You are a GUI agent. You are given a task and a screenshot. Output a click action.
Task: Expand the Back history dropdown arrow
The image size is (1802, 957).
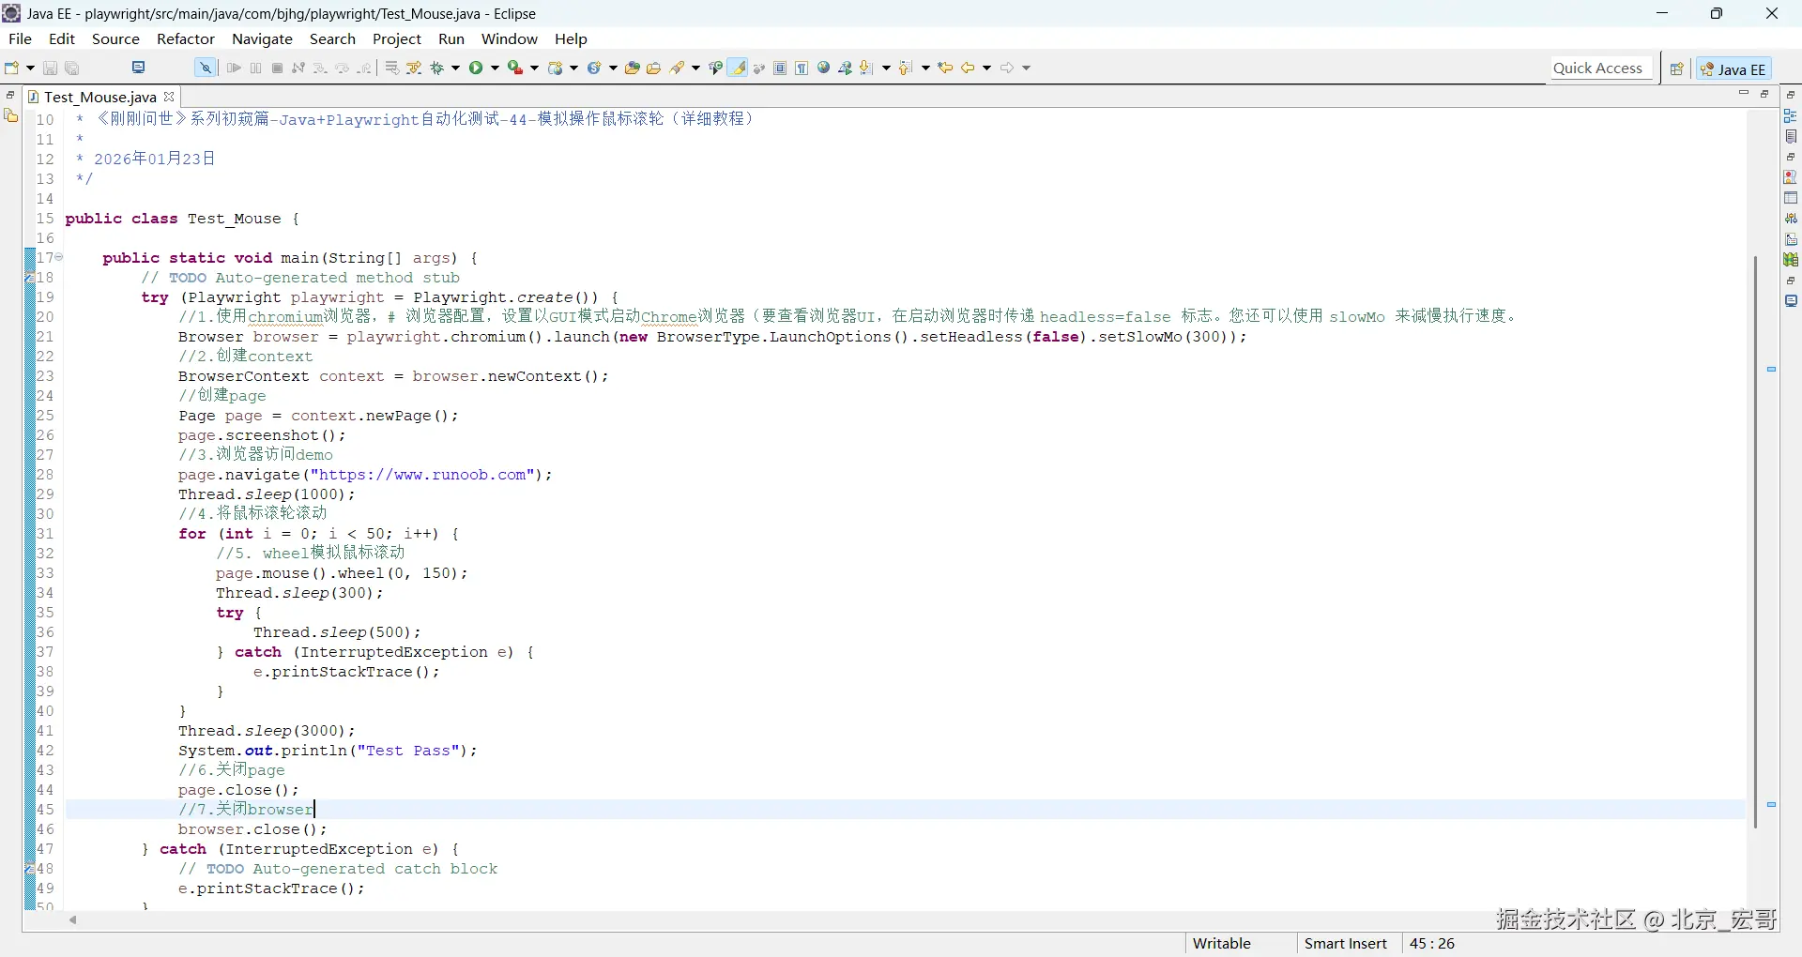coord(986,68)
